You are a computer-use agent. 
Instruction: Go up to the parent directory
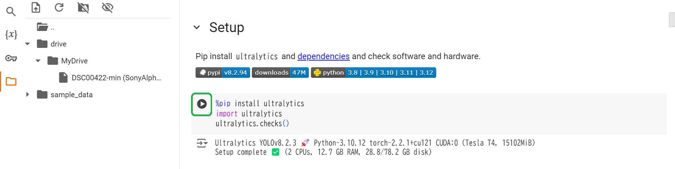(x=45, y=27)
